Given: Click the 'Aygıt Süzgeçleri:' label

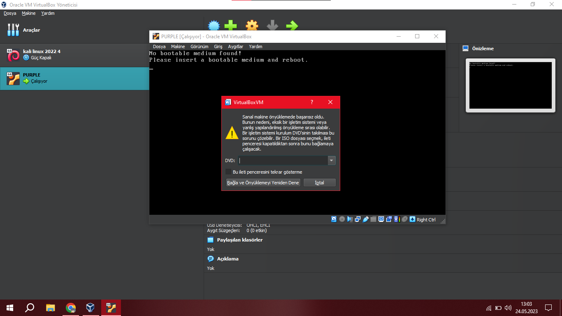Looking at the screenshot, I should (x=223, y=230).
